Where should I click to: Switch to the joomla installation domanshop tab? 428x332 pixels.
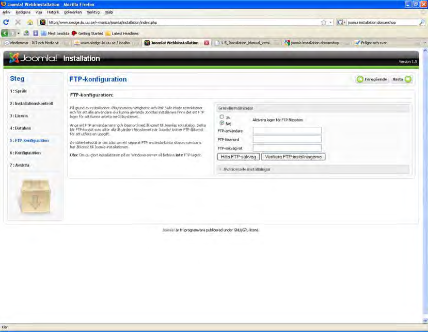pos(316,43)
